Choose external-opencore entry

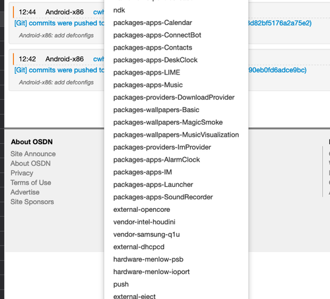(176, 209)
